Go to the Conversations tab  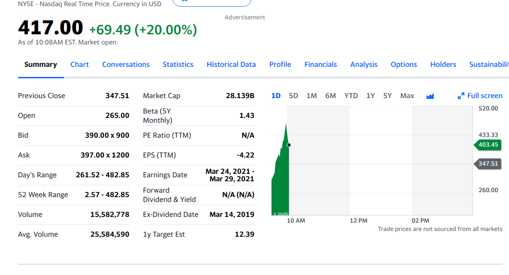(x=126, y=65)
